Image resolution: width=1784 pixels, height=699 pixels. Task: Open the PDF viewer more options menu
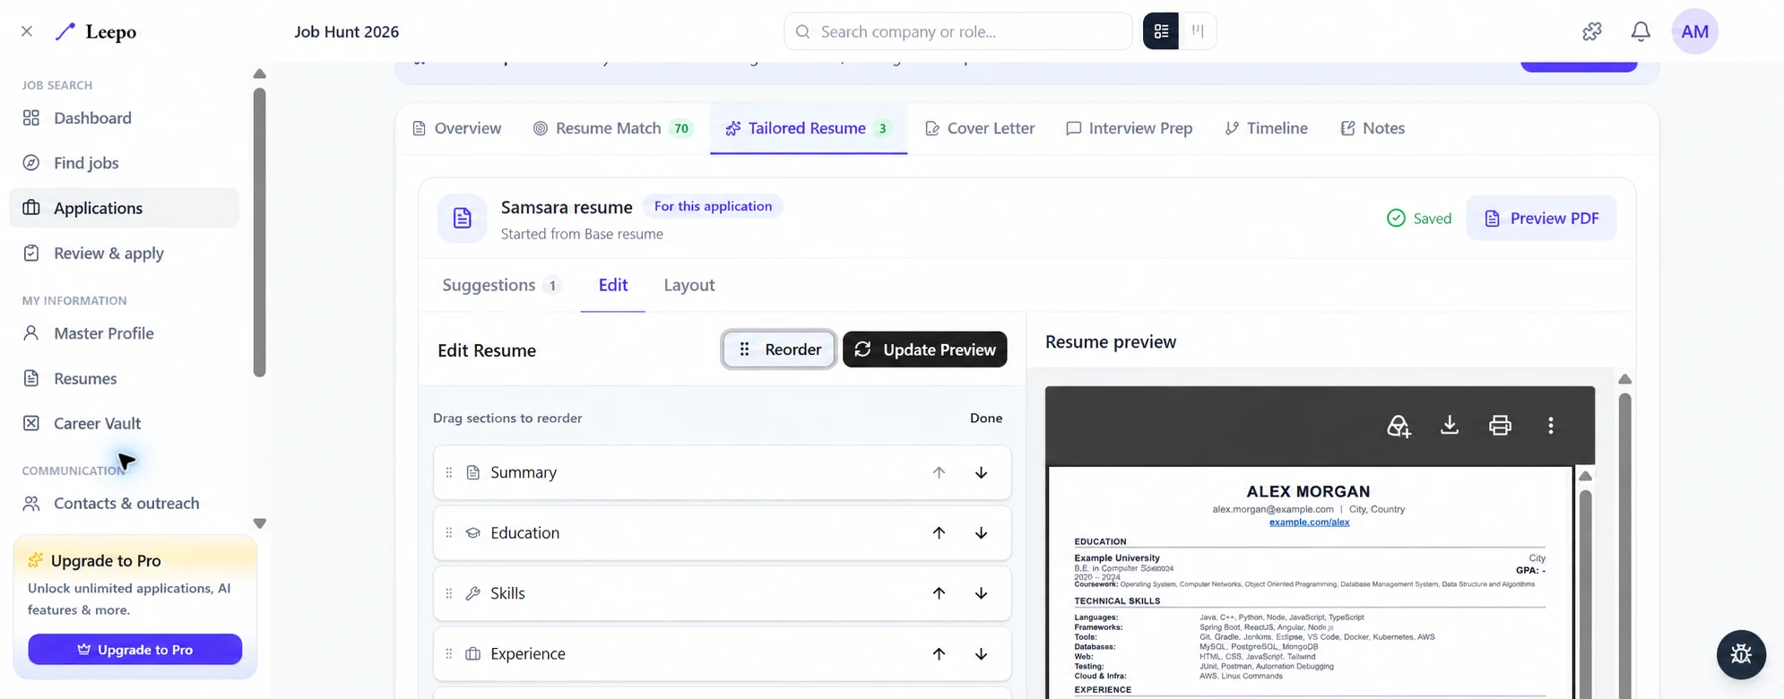click(1551, 426)
